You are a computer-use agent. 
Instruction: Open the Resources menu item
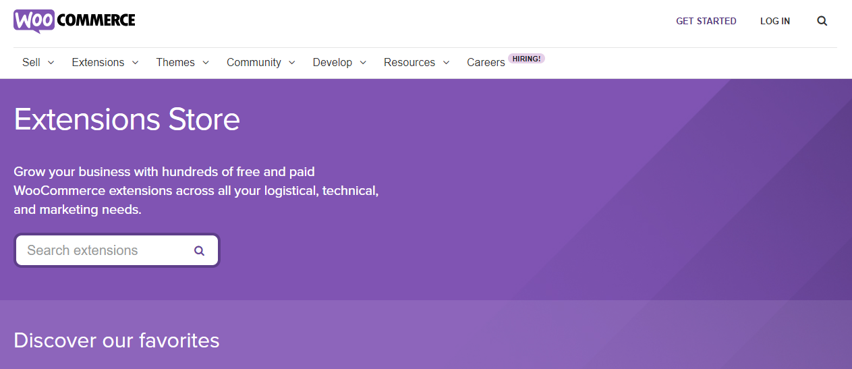pos(409,62)
